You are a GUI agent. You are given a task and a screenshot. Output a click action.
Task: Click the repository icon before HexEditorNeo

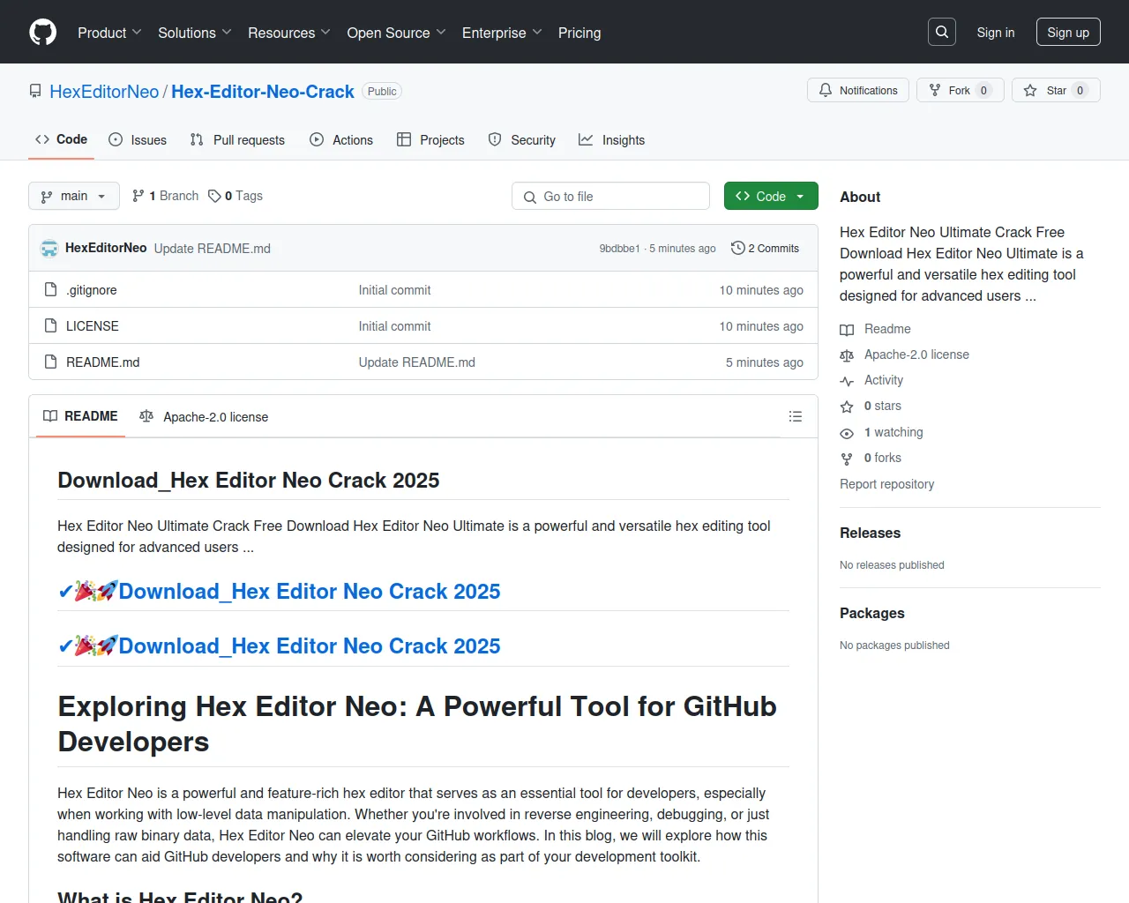(35, 91)
